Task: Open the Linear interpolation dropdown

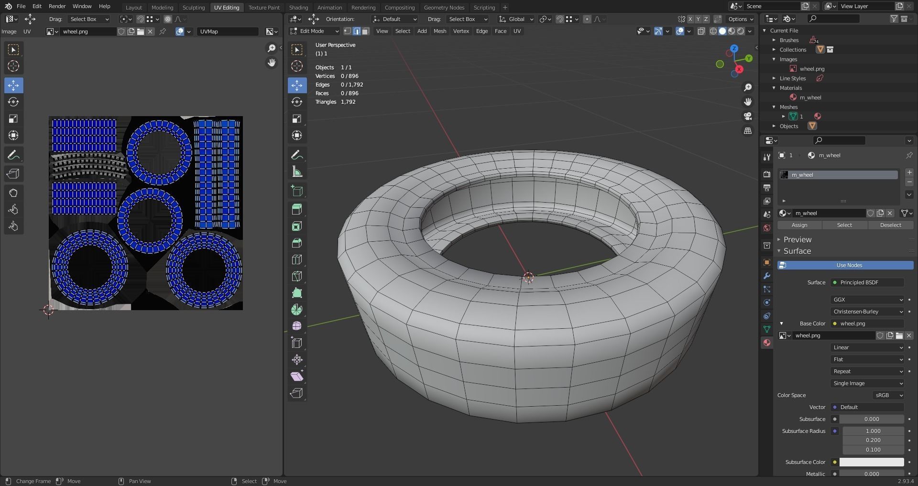Action: 867,347
